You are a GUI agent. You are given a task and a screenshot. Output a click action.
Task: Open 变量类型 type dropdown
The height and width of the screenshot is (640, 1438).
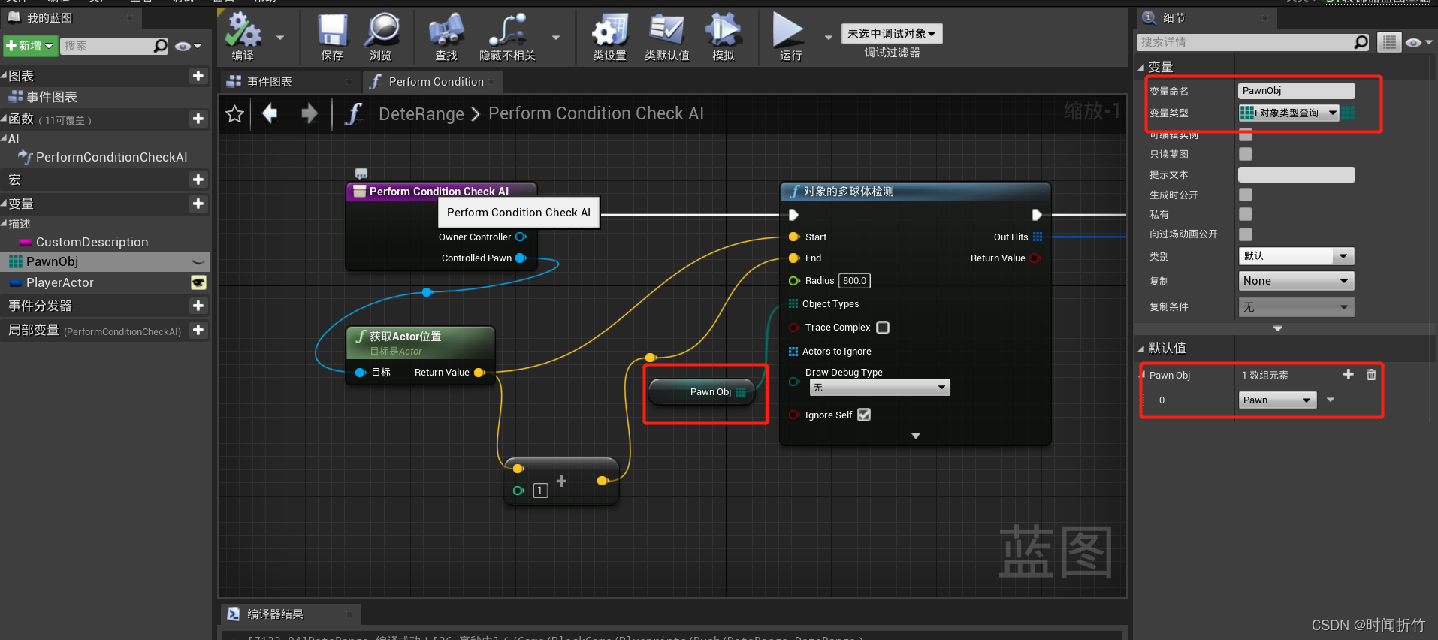point(1288,113)
